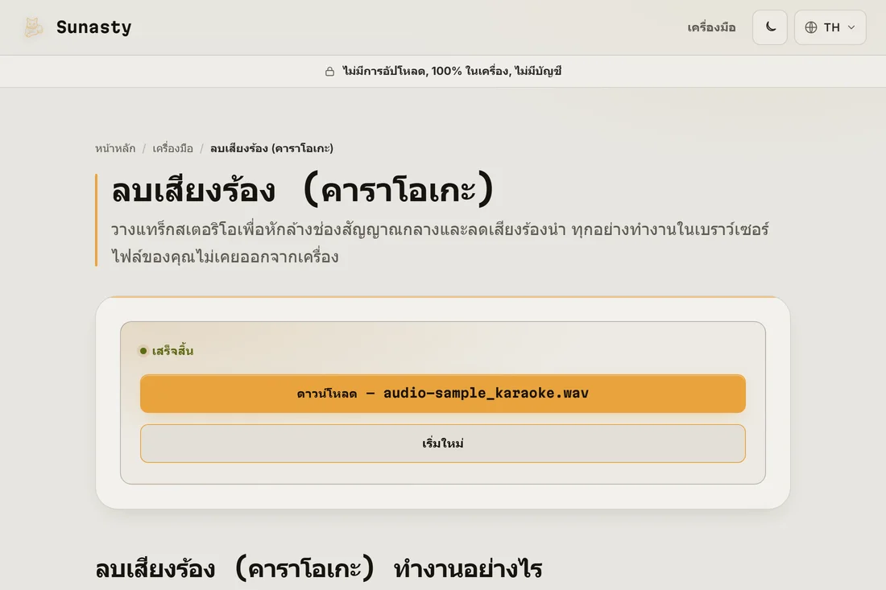
Task: Open the Sunasty home brand name
Action: click(93, 27)
